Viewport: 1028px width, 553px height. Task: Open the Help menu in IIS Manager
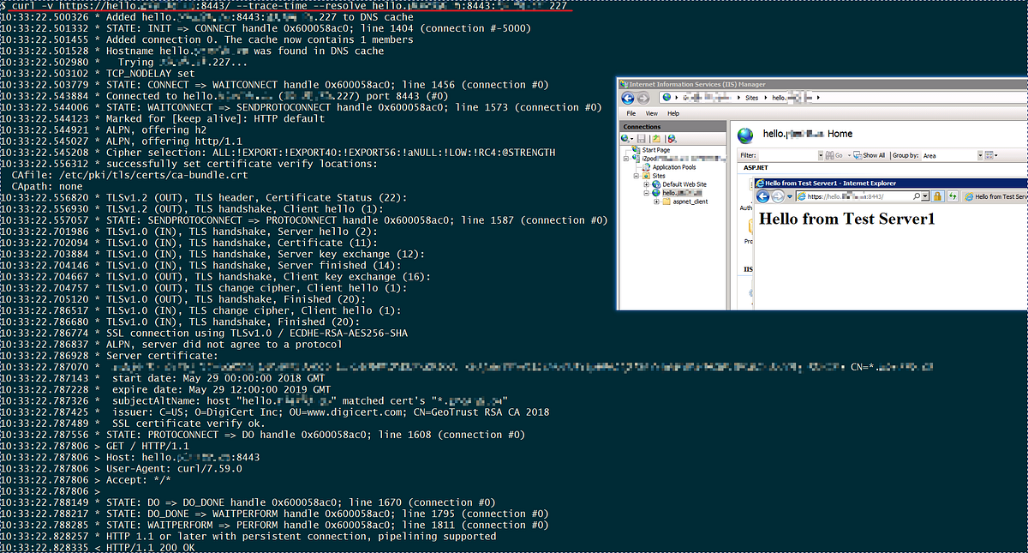pos(673,113)
